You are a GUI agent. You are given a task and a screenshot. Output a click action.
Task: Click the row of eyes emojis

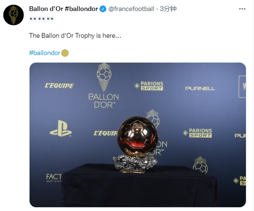(x=42, y=19)
